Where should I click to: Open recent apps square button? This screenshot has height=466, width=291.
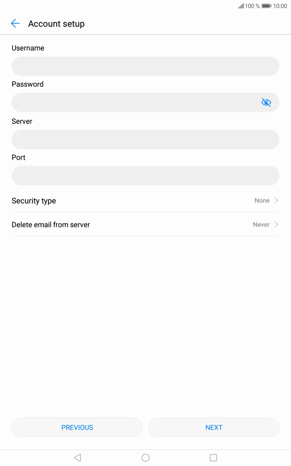213,458
